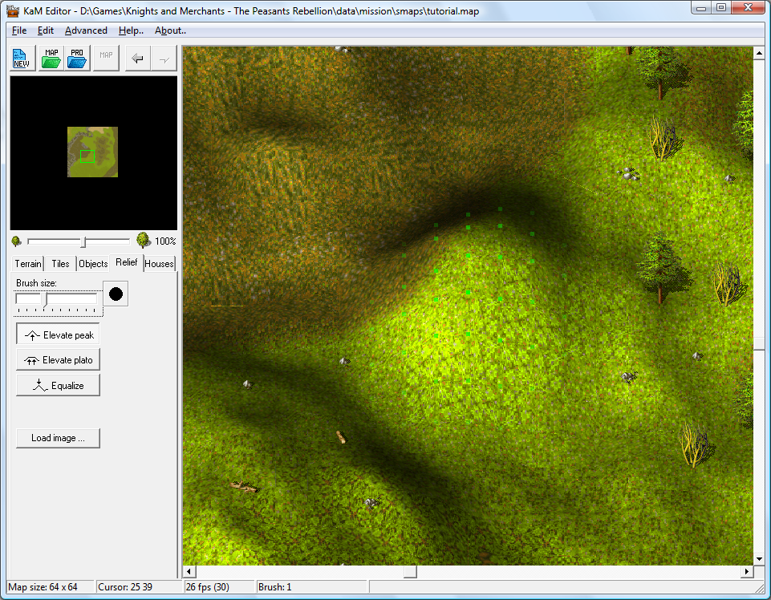771x600 pixels.
Task: Select the Relief tab
Action: coord(127,262)
